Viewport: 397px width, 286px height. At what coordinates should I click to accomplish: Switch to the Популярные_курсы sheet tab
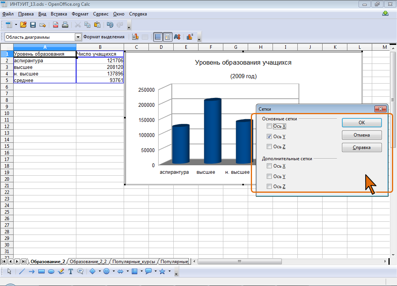click(x=134, y=262)
